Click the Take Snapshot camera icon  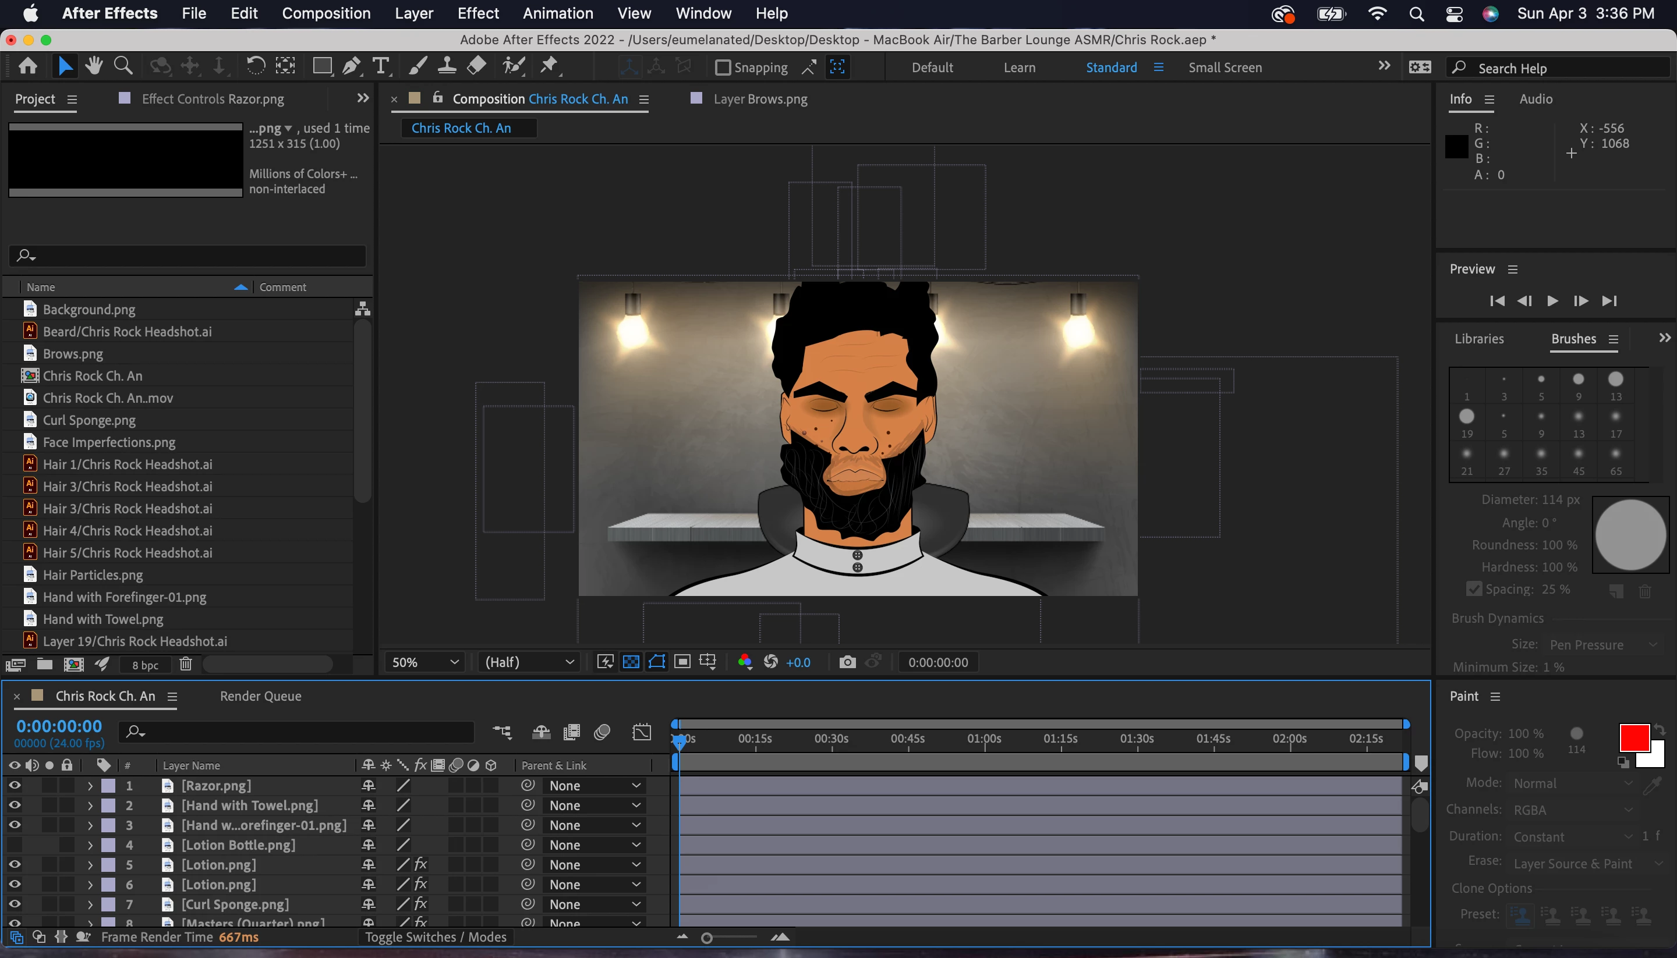[847, 662]
